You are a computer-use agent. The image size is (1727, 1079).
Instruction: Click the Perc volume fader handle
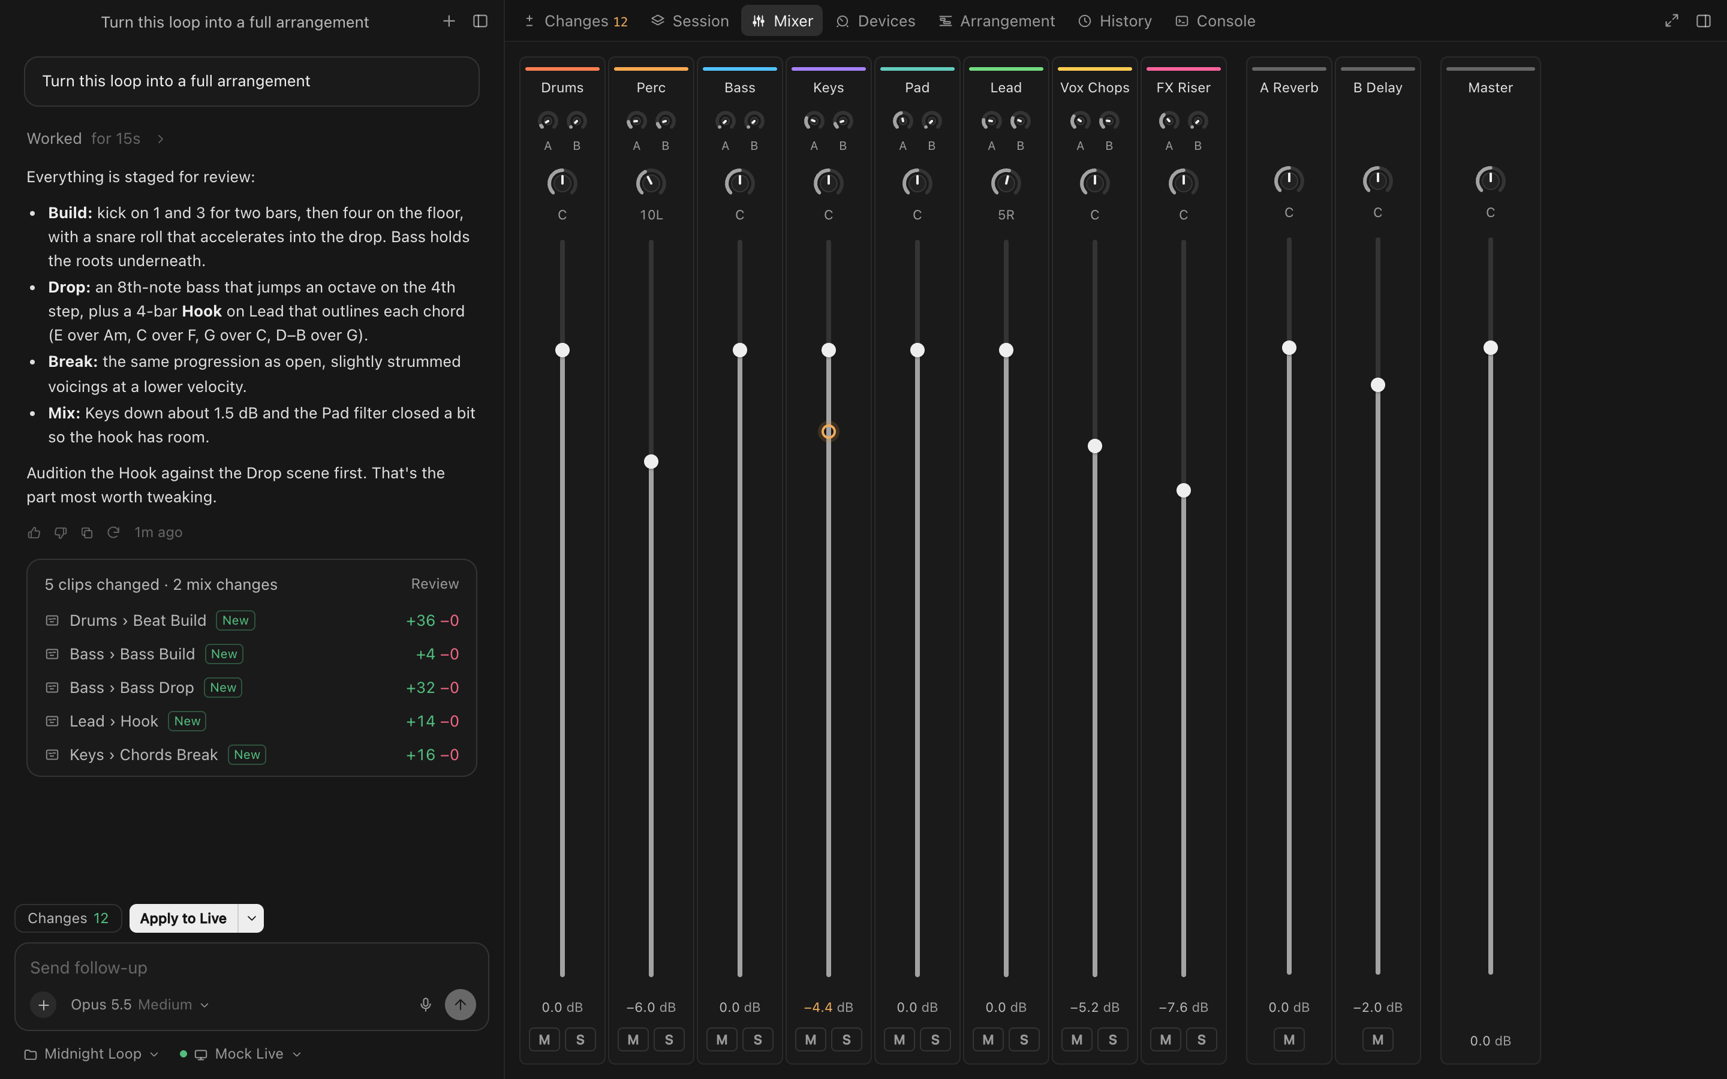[651, 462]
